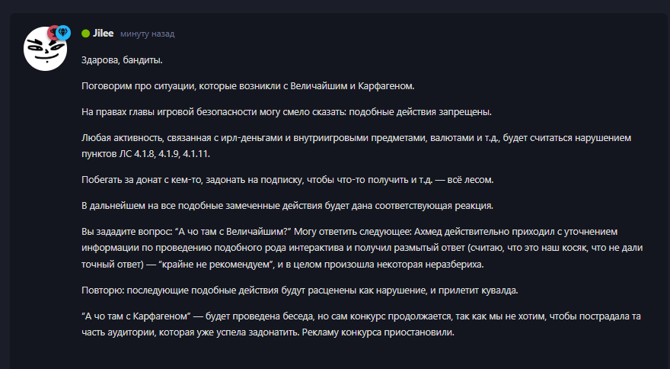This screenshot has width=670, height=369.
Task: Click the sentence starting "Повторю: последующие"
Action: 299,290
